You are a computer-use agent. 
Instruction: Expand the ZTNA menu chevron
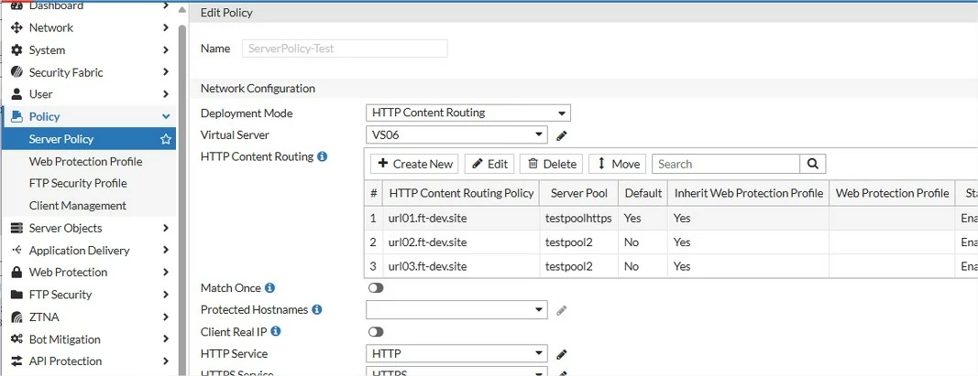tap(165, 317)
